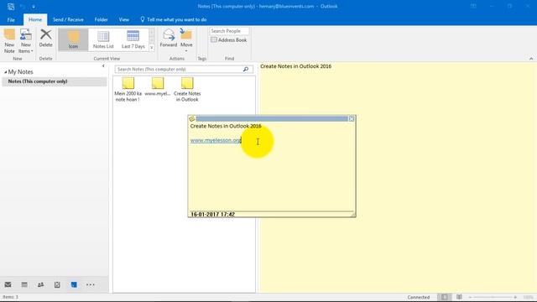Select the 'www.myel...' note icon
Image resolution: width=537 pixels, height=302 pixels.
158,86
